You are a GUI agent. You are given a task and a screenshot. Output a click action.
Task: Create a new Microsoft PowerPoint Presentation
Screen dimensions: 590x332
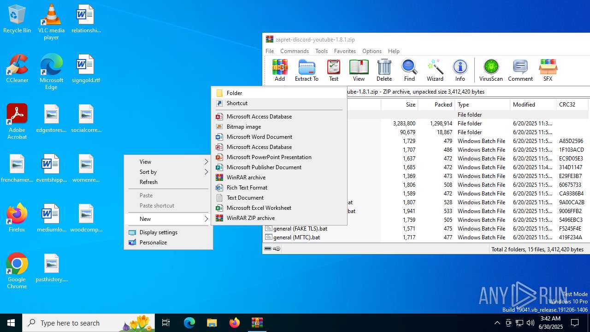point(279,157)
